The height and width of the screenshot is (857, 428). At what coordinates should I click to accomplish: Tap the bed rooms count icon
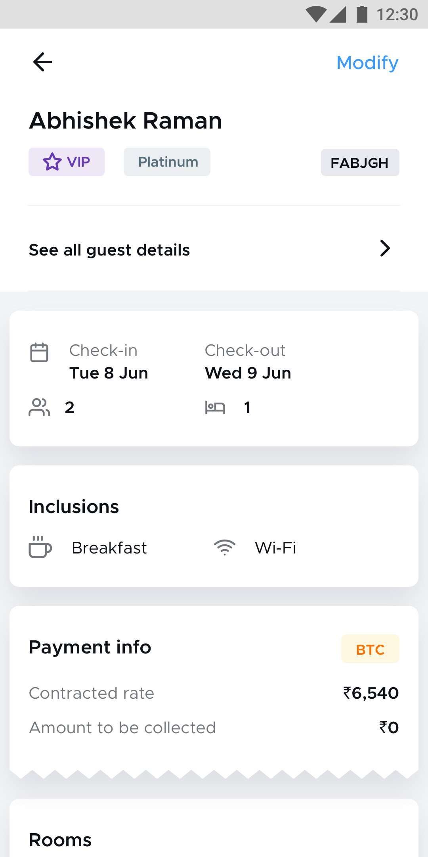215,407
